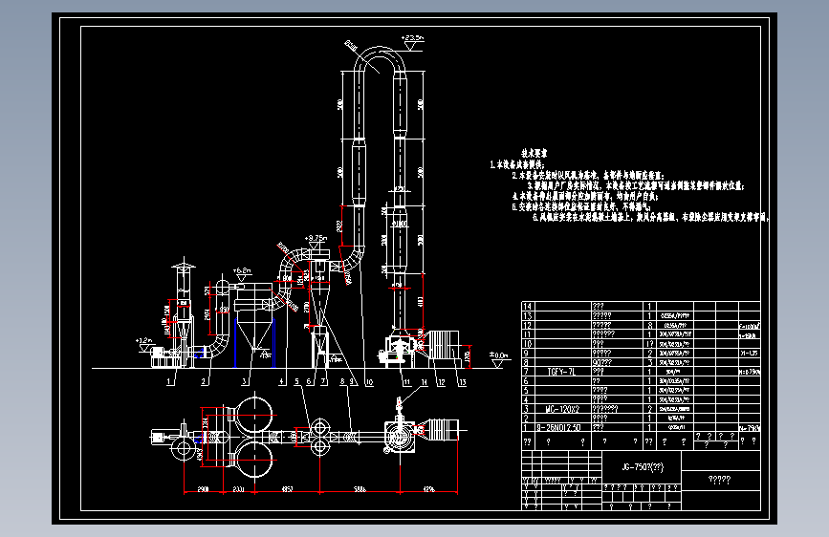Select the 2900 bottom dimension text

(203, 489)
